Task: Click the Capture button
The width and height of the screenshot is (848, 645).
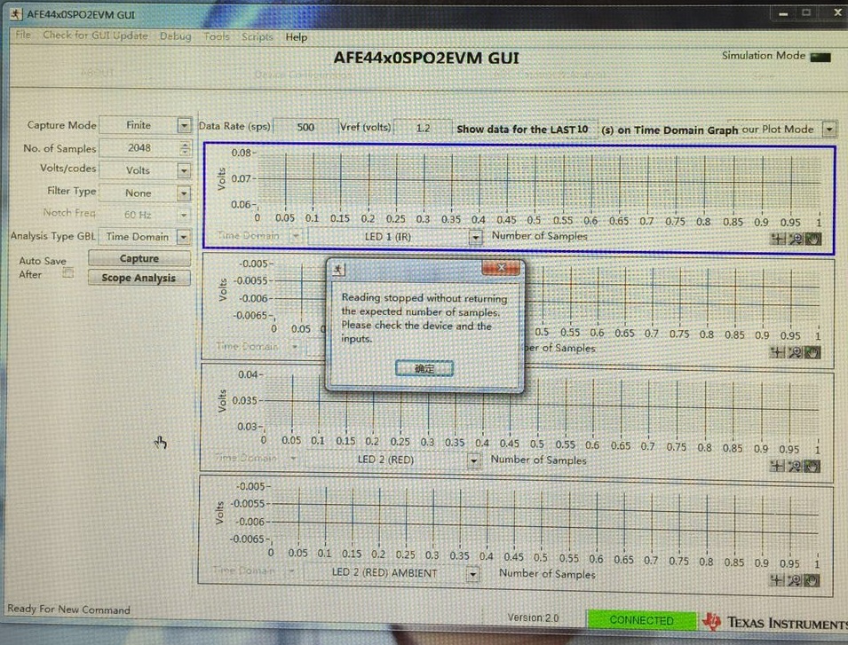Action: [x=139, y=258]
